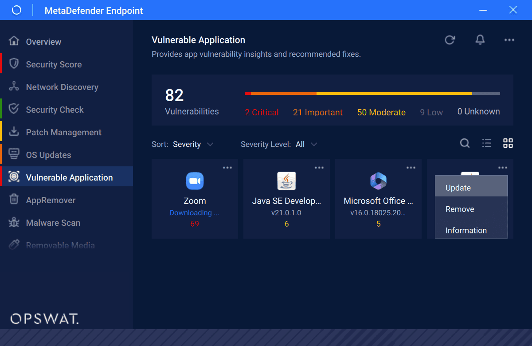532x346 pixels.
Task: Click the red critical segment of severity bar
Action: [x=248, y=94]
